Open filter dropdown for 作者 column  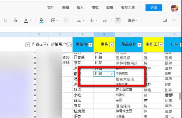tap(45, 45)
